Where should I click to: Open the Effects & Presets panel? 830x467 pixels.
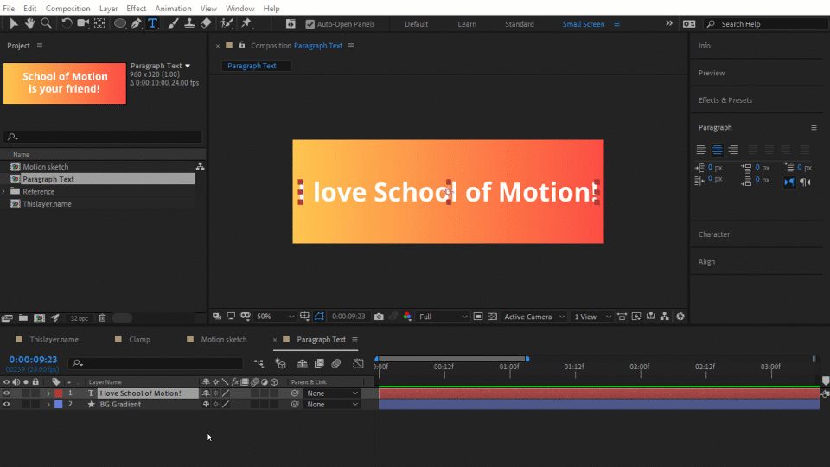725,100
